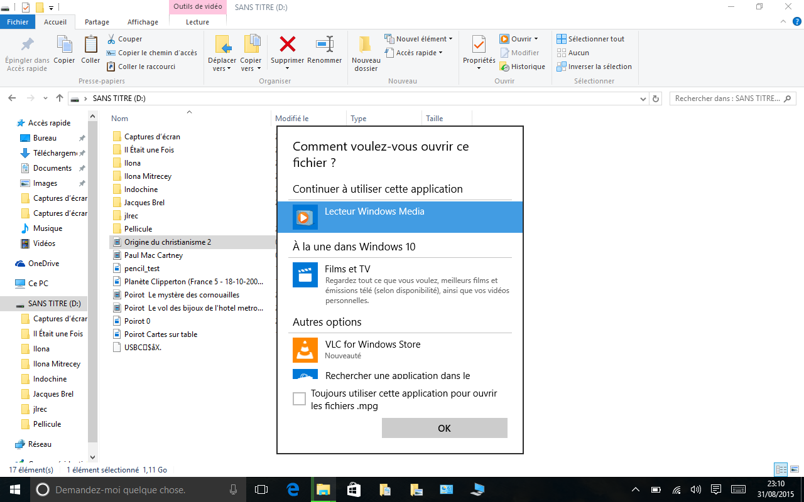This screenshot has height=502, width=804.
Task: Choose Coller le raccourci
Action: [x=141, y=67]
